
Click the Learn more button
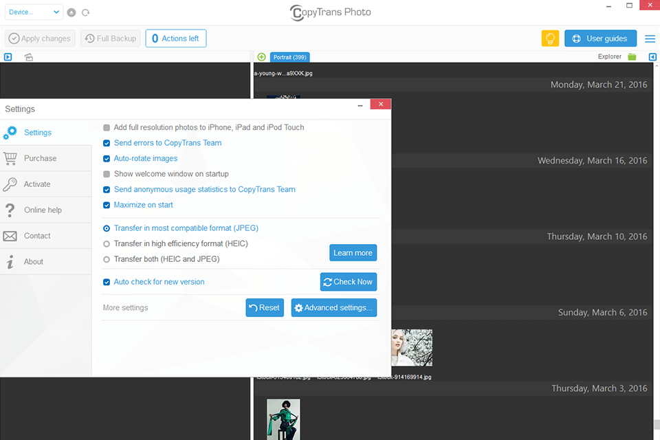(353, 252)
